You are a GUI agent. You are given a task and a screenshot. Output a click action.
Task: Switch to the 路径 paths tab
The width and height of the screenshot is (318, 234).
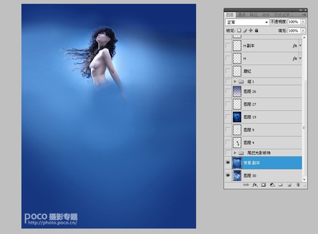point(254,15)
